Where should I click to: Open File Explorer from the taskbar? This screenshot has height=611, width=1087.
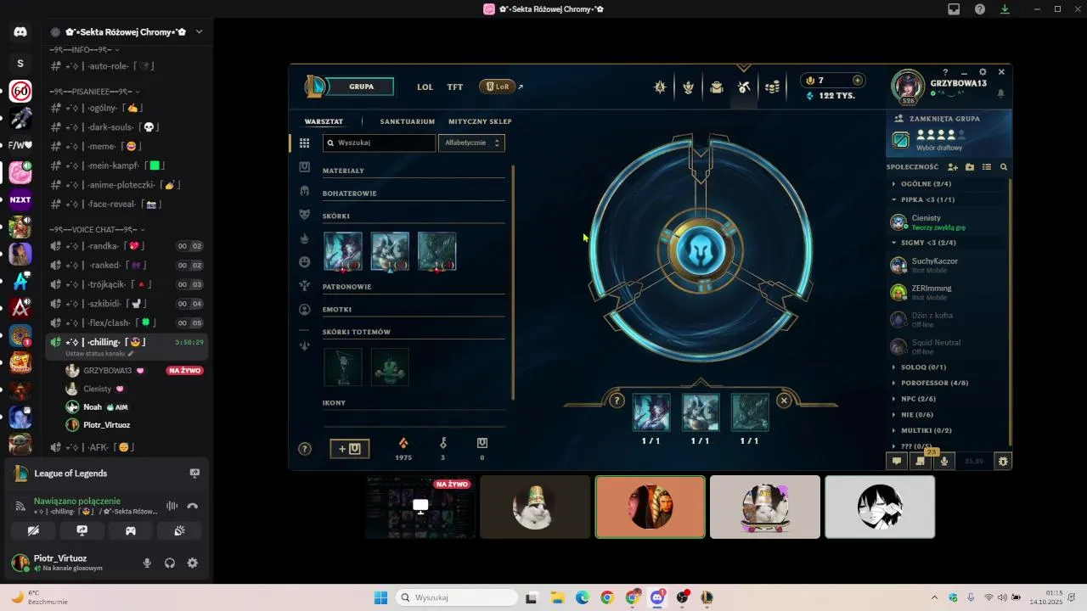click(x=558, y=597)
